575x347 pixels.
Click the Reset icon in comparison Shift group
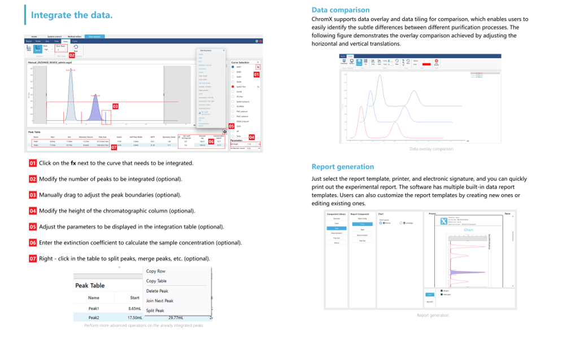(x=397, y=62)
